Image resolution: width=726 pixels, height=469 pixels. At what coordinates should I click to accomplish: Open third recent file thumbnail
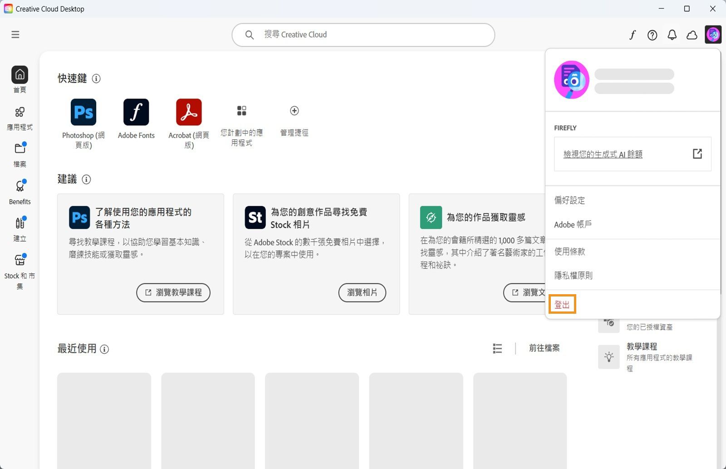(312, 420)
